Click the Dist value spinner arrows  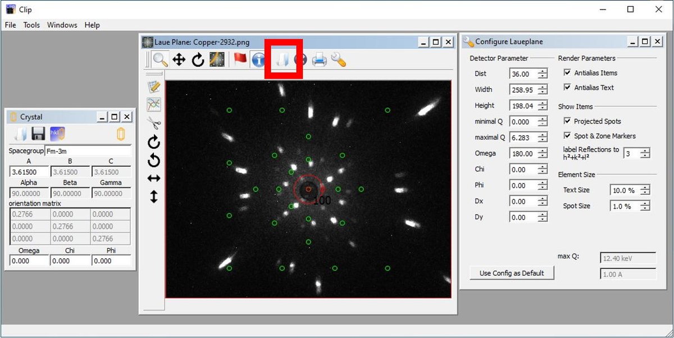[x=542, y=74]
